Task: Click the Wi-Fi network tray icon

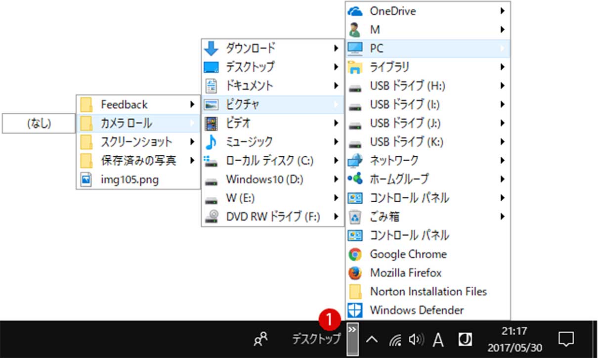Action: click(395, 340)
